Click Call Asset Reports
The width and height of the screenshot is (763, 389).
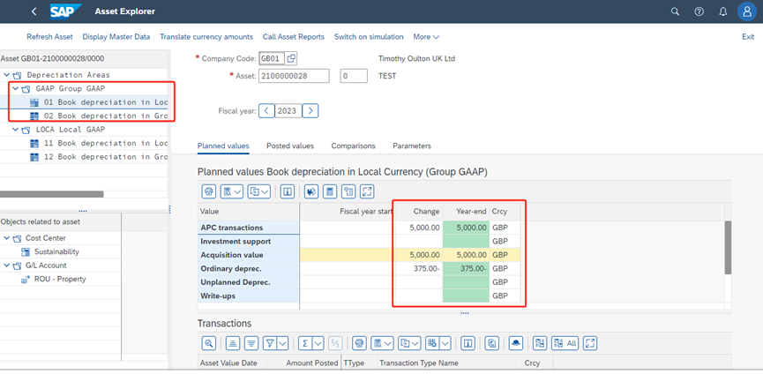coord(294,37)
